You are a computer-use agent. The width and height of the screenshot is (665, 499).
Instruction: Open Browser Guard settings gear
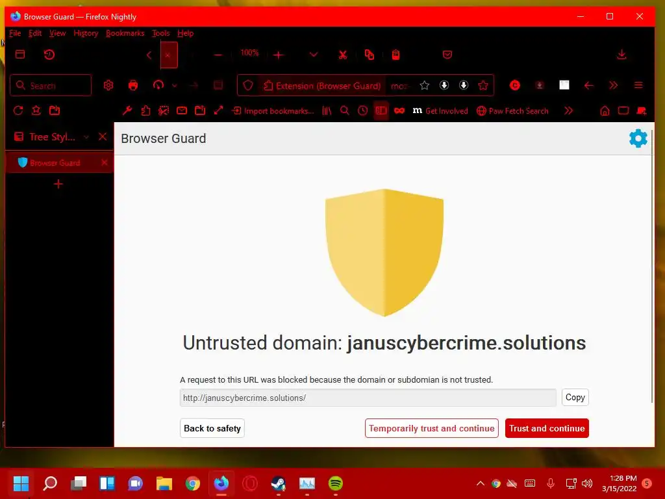tap(638, 138)
